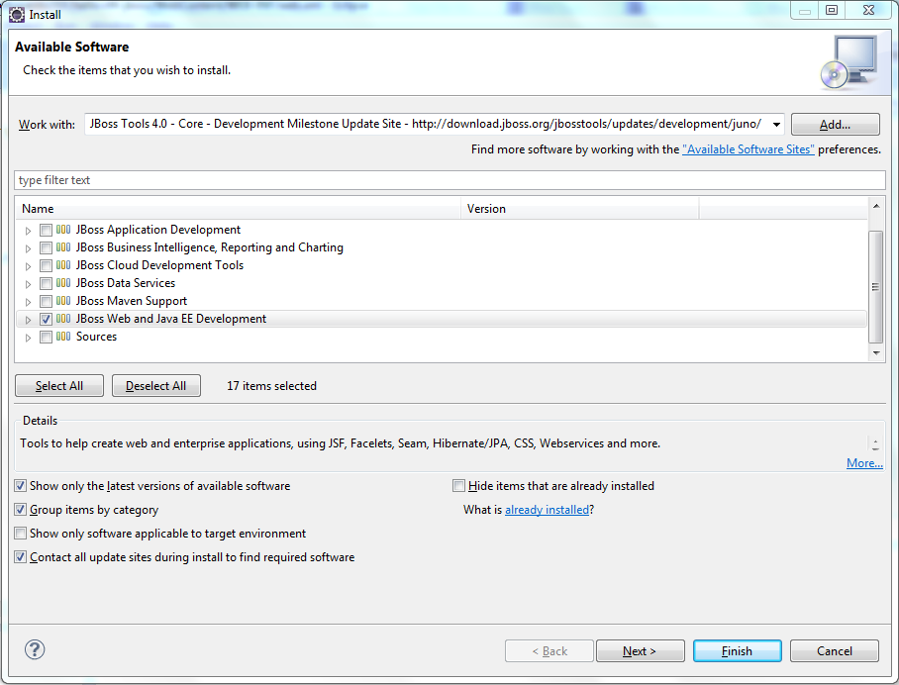The width and height of the screenshot is (899, 685).
Task: Expand JBoss Cloud Development Tools node
Action: pos(28,266)
